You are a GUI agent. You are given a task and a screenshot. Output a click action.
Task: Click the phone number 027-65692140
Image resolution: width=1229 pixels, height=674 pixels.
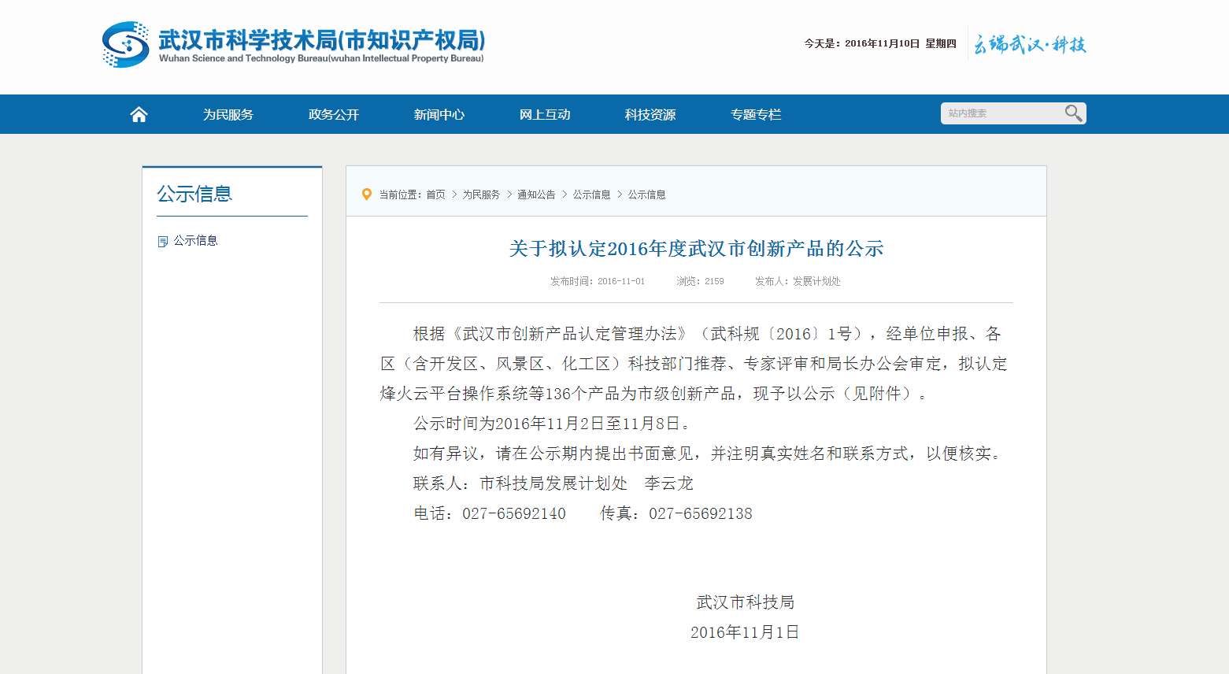click(x=514, y=513)
